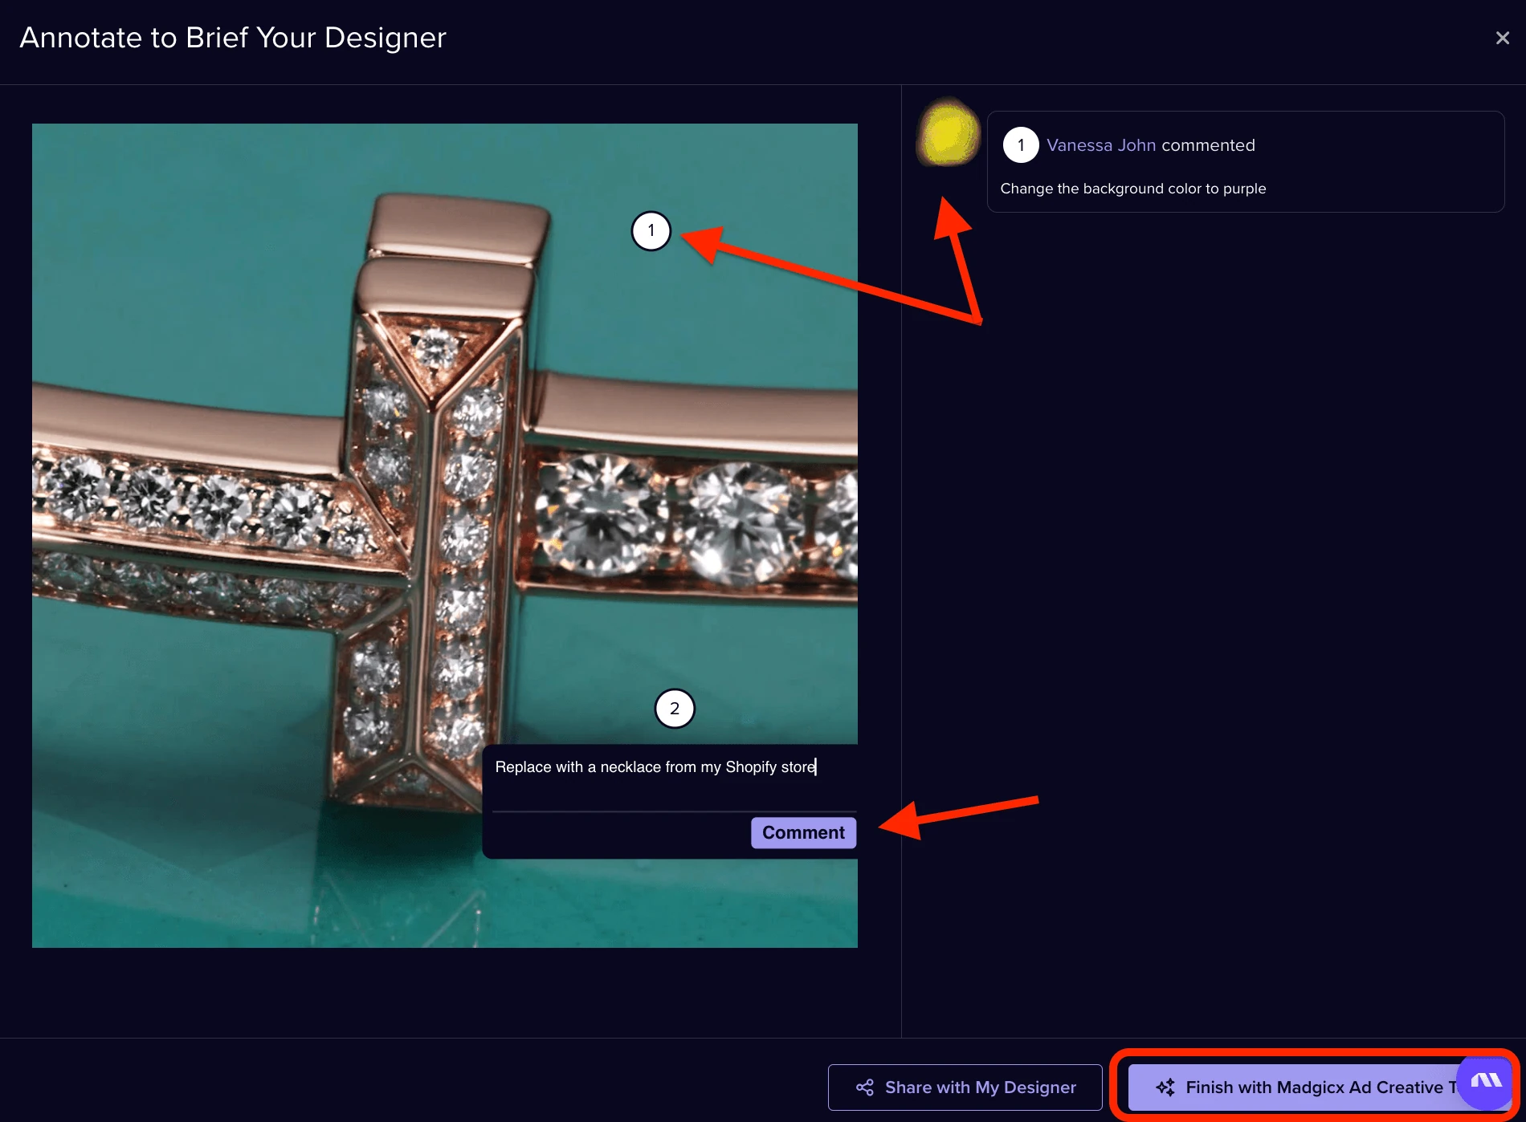The width and height of the screenshot is (1526, 1122).
Task: Click the share icon in Share button
Action: pos(865,1087)
